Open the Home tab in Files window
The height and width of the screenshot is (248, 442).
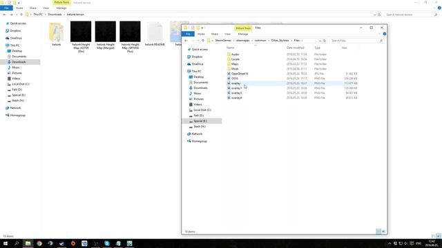pos(201,34)
